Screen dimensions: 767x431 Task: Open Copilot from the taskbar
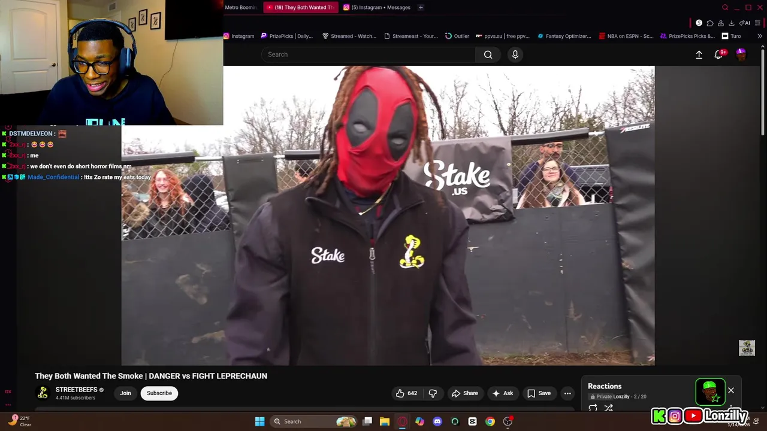(x=419, y=421)
